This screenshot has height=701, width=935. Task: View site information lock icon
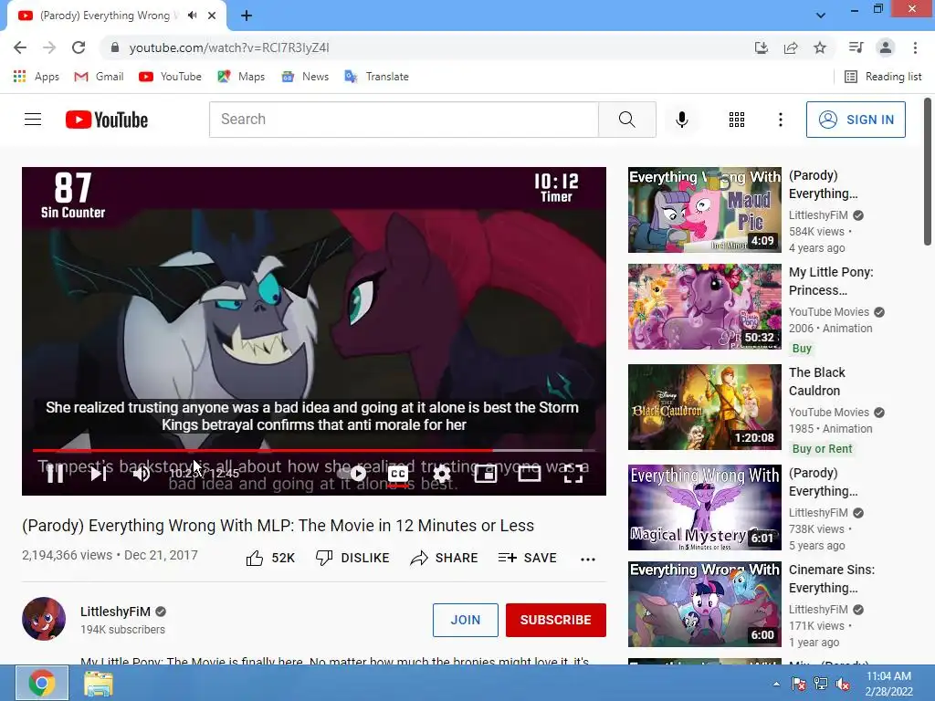coord(115,47)
